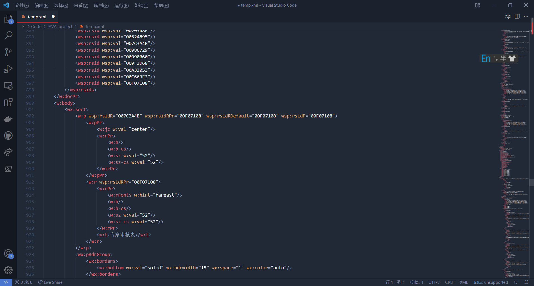The width and height of the screenshot is (534, 286).
Task: Open the Extensions view
Action: click(8, 102)
